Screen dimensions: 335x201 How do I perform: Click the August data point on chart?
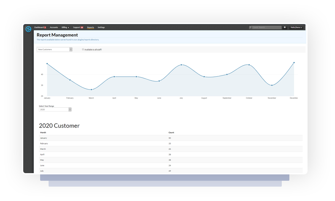pyautogui.click(x=204, y=76)
